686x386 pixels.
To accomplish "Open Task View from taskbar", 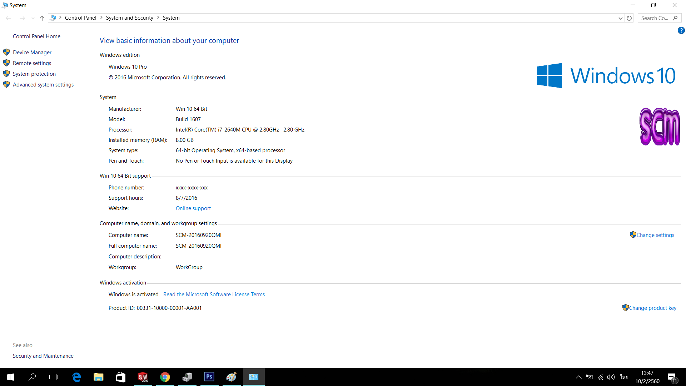I will (54, 377).
